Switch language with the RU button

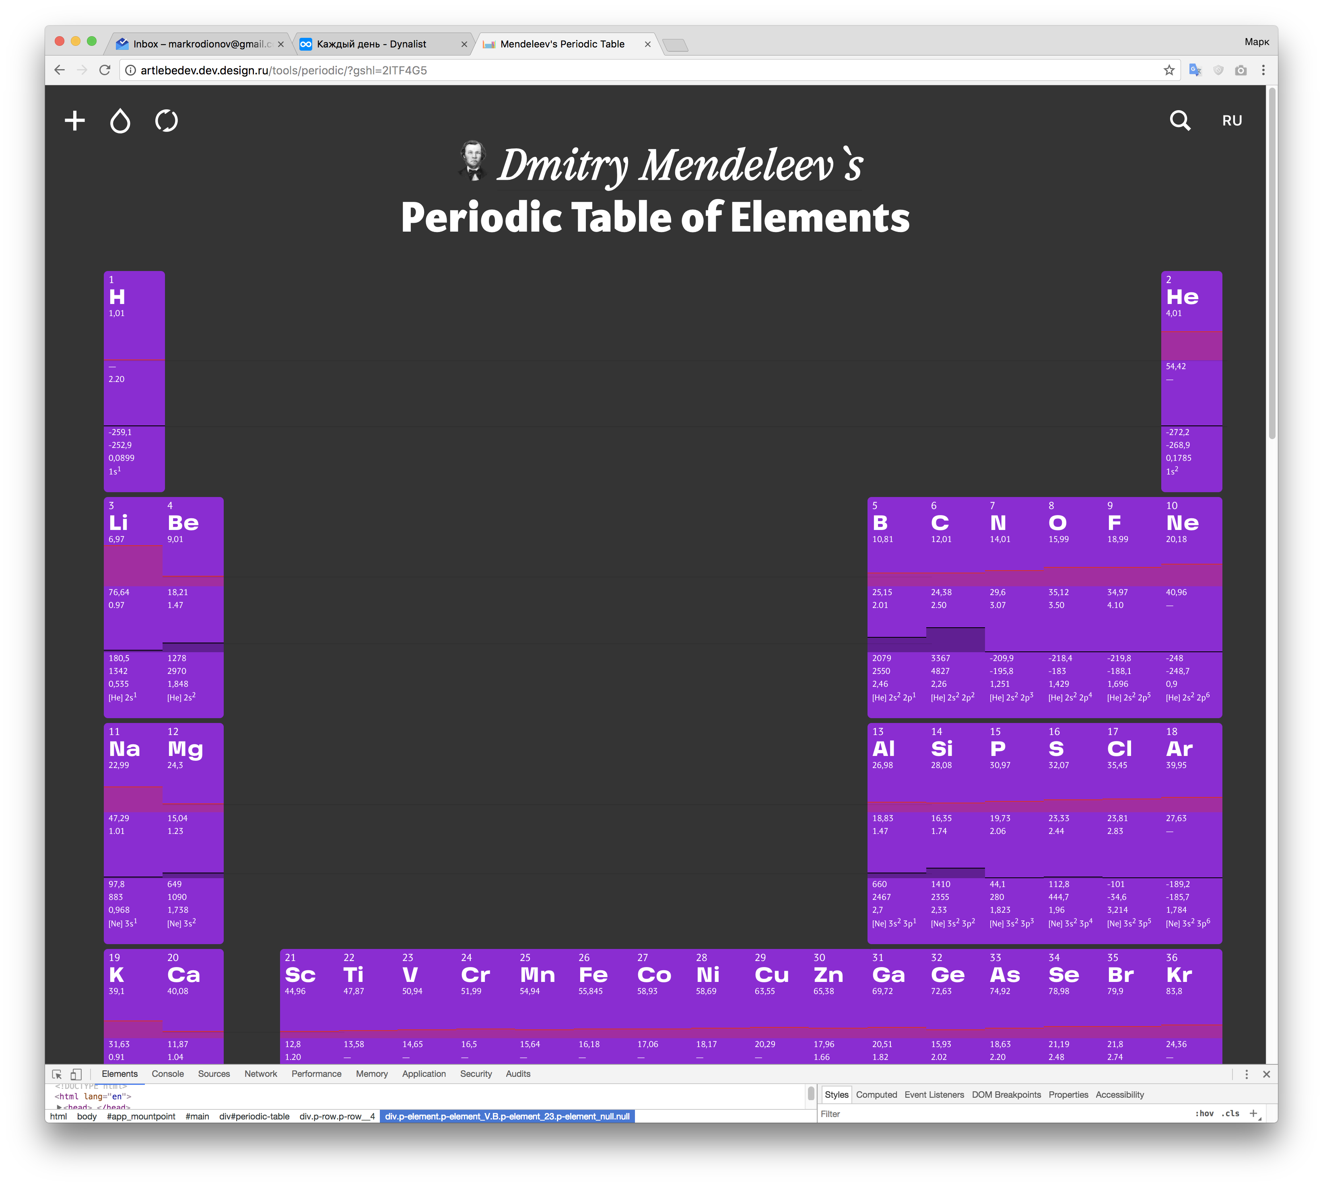[x=1232, y=121]
